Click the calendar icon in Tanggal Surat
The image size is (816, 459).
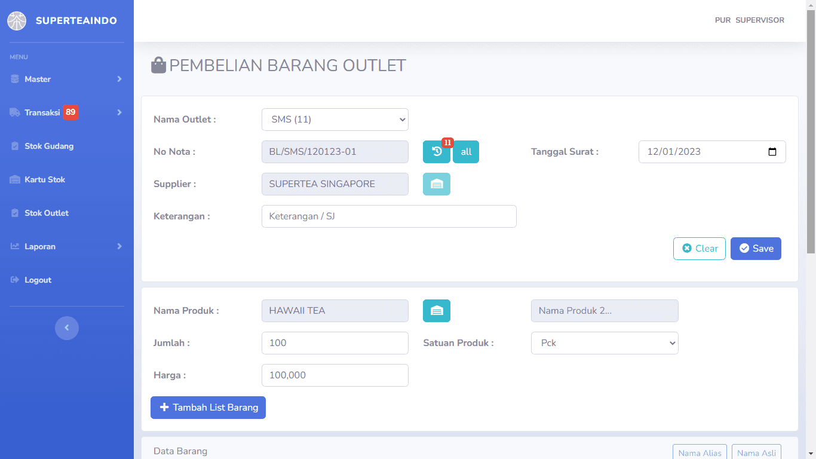point(772,152)
